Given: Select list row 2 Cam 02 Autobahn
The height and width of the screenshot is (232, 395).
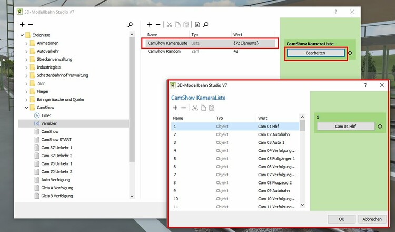Looking at the screenshot, I should (235, 134).
